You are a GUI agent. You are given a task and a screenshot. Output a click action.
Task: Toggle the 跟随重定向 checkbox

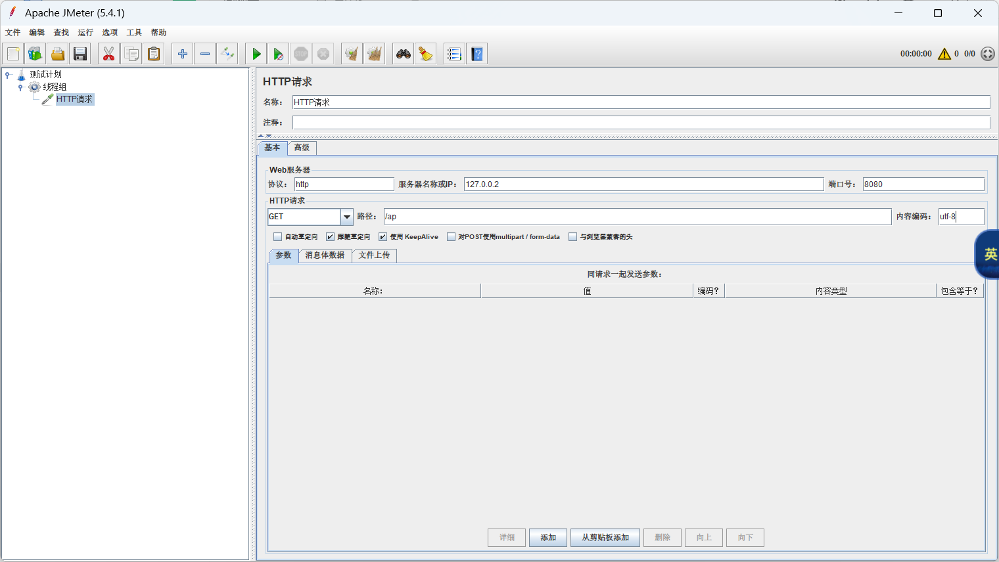pyautogui.click(x=330, y=237)
